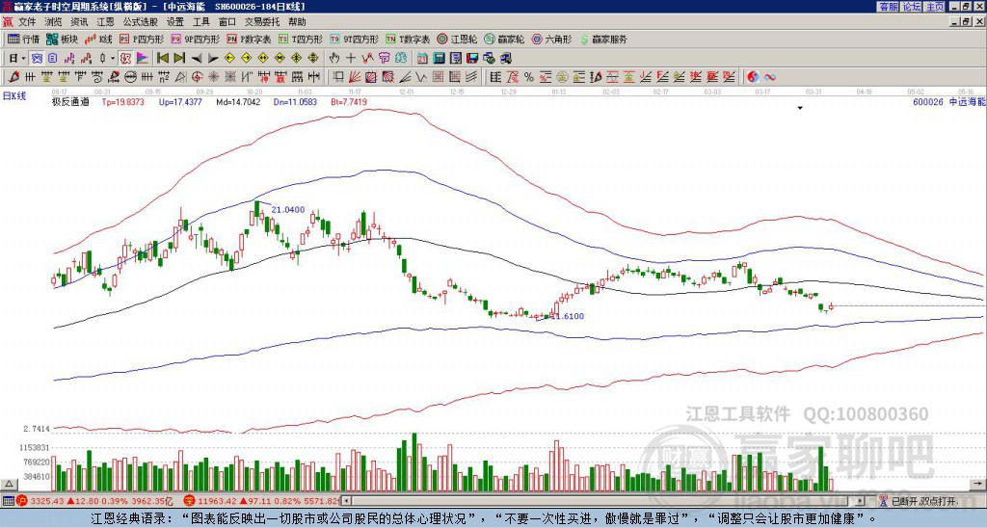Open the P数字表 tool
This screenshot has width=987, height=528.
point(250,39)
